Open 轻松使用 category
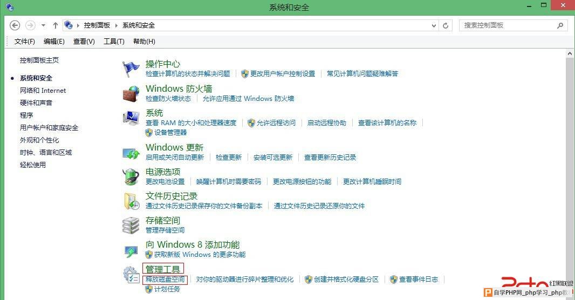Viewport: 575px width, 300px height. [x=33, y=165]
